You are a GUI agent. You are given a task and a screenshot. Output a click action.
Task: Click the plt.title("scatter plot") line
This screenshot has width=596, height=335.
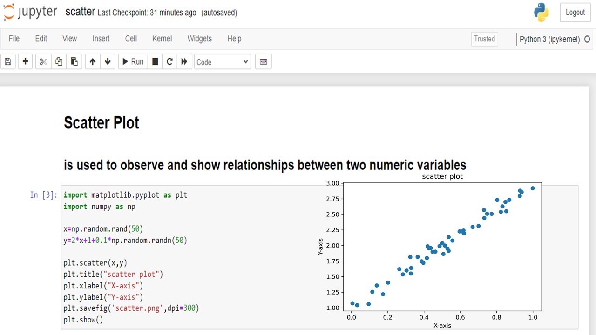click(x=113, y=274)
